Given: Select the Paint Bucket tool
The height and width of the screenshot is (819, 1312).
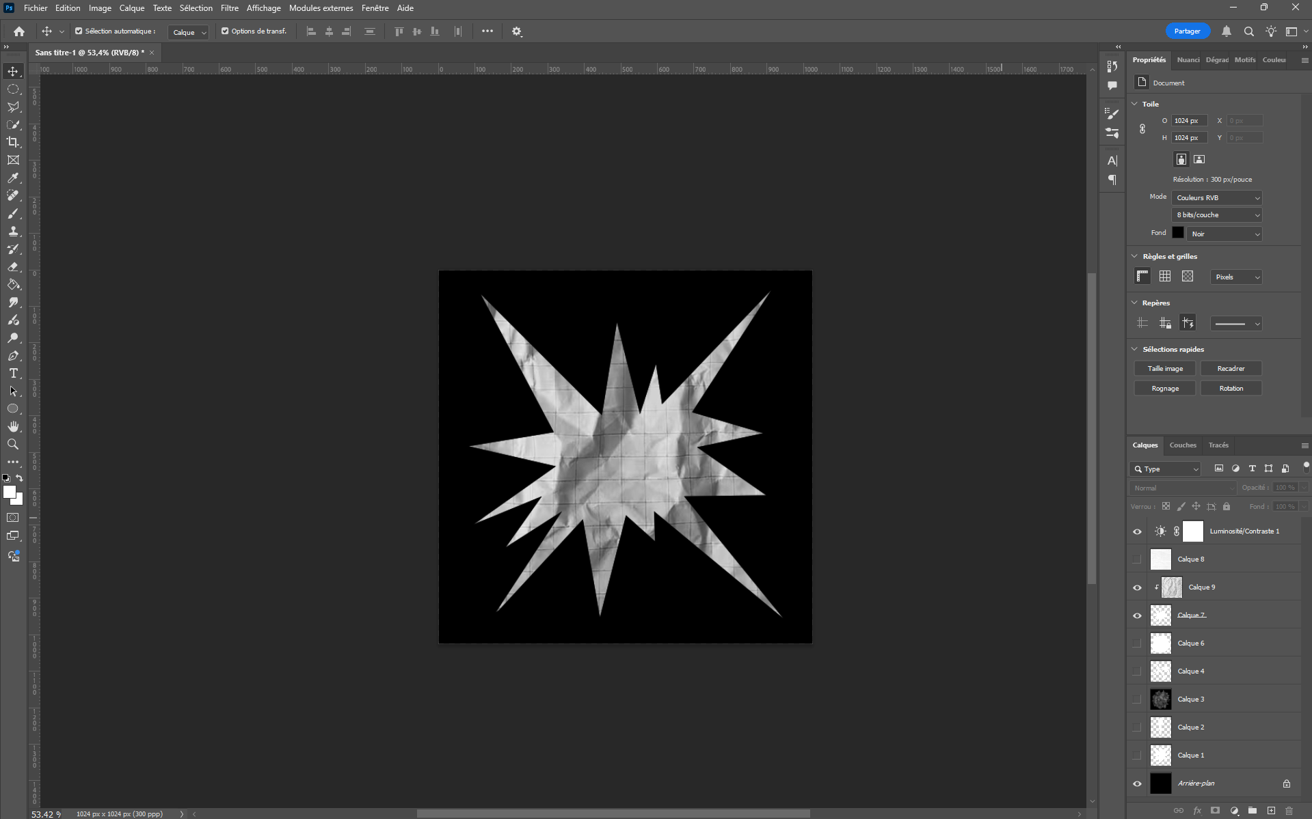Looking at the screenshot, I should coord(13,284).
